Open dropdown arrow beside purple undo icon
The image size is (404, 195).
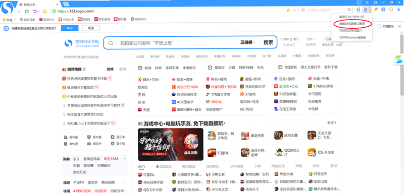click(x=39, y=12)
